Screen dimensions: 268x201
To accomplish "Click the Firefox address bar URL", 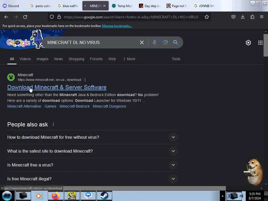I will (x=131, y=17).
